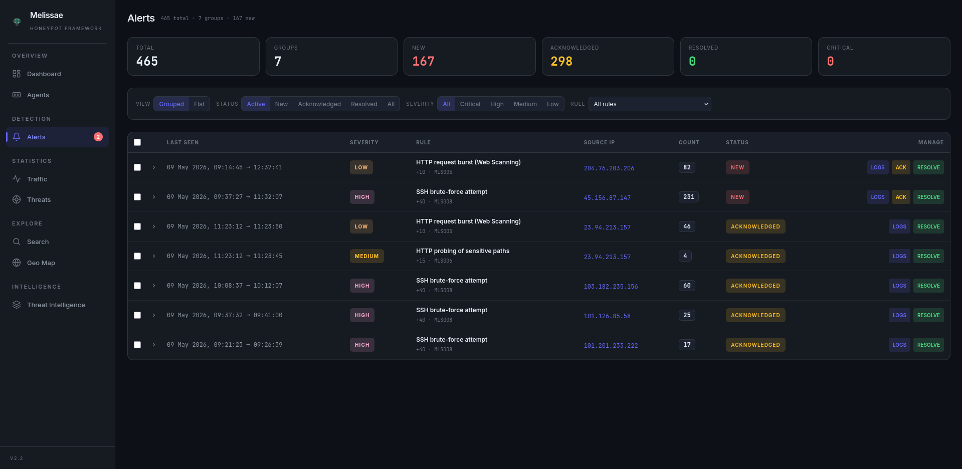Open the All rules dropdown
Image resolution: width=962 pixels, height=469 pixels.
point(650,104)
